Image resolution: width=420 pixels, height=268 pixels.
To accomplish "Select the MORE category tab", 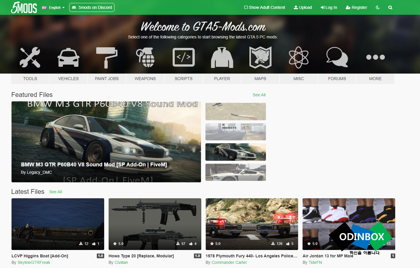I will point(375,79).
